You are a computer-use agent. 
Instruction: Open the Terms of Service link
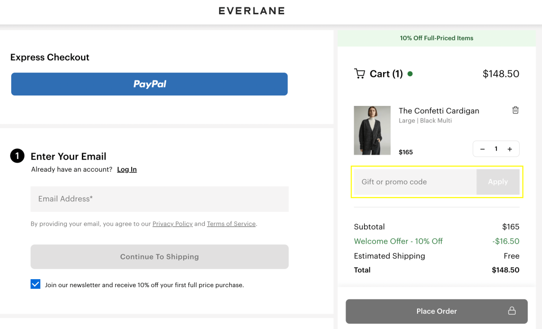tap(231, 224)
